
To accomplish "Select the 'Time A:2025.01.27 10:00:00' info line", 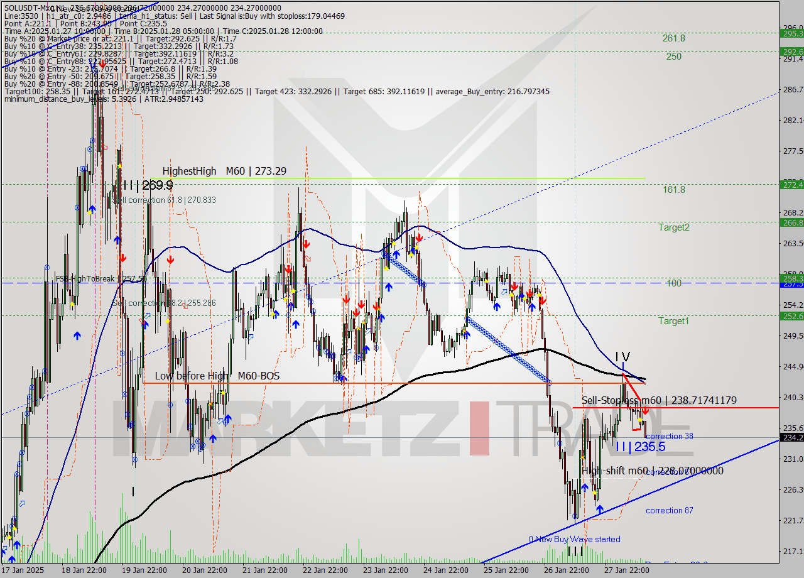I will tap(163, 31).
